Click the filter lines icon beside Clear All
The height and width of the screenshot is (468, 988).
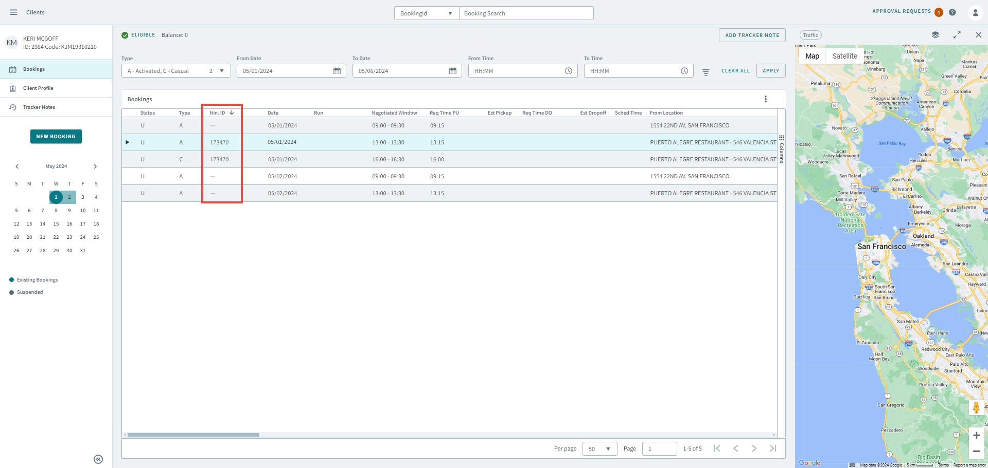coord(706,72)
